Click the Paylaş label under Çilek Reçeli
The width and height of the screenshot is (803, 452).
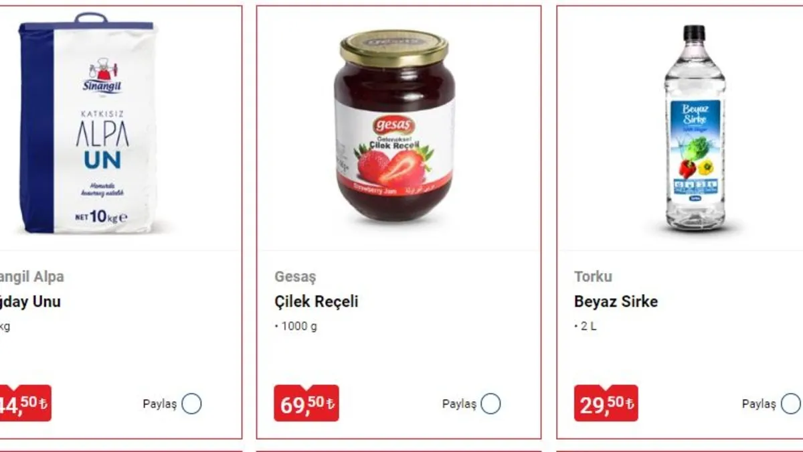[x=459, y=404]
